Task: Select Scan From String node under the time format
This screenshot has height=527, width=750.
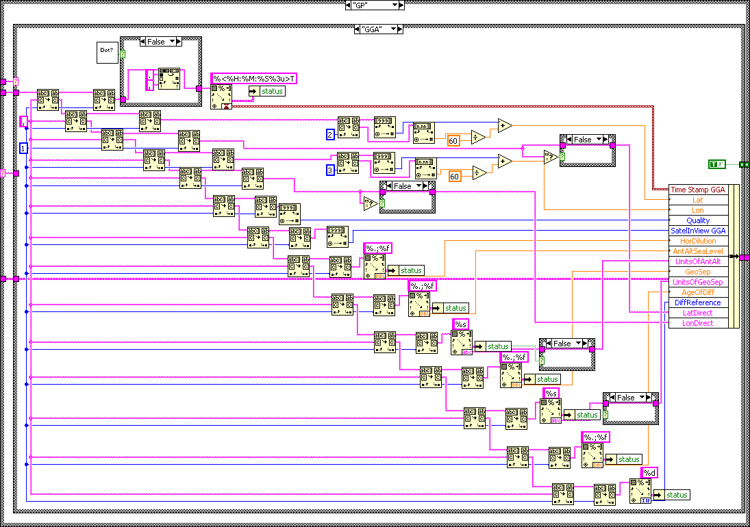Action: pyautogui.click(x=221, y=97)
